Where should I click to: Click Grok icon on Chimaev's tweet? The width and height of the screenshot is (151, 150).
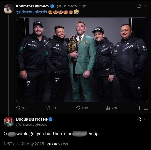(139, 6)
